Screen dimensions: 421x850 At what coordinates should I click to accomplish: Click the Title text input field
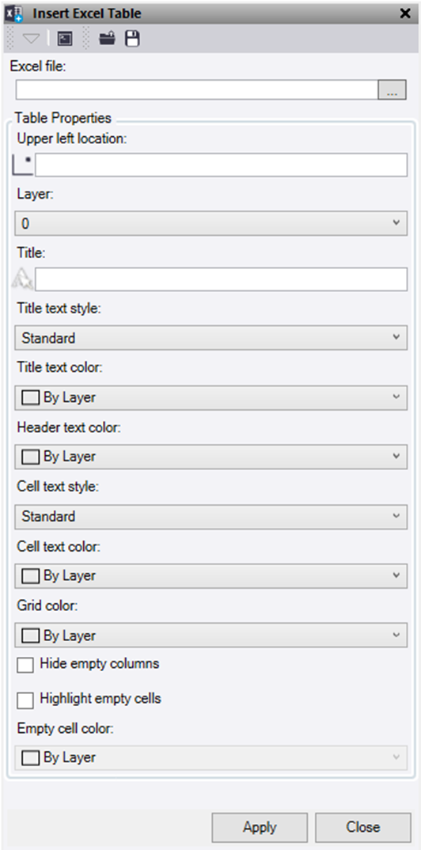click(221, 279)
